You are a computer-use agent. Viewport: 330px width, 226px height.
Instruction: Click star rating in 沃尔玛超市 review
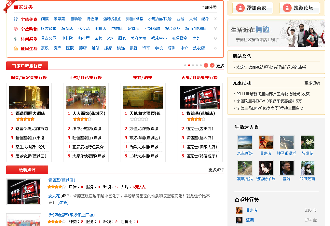tap(56, 221)
